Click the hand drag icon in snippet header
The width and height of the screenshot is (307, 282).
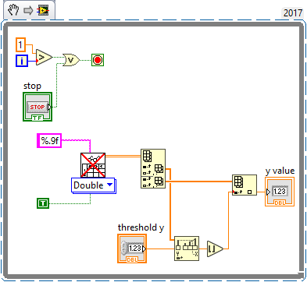(x=13, y=11)
